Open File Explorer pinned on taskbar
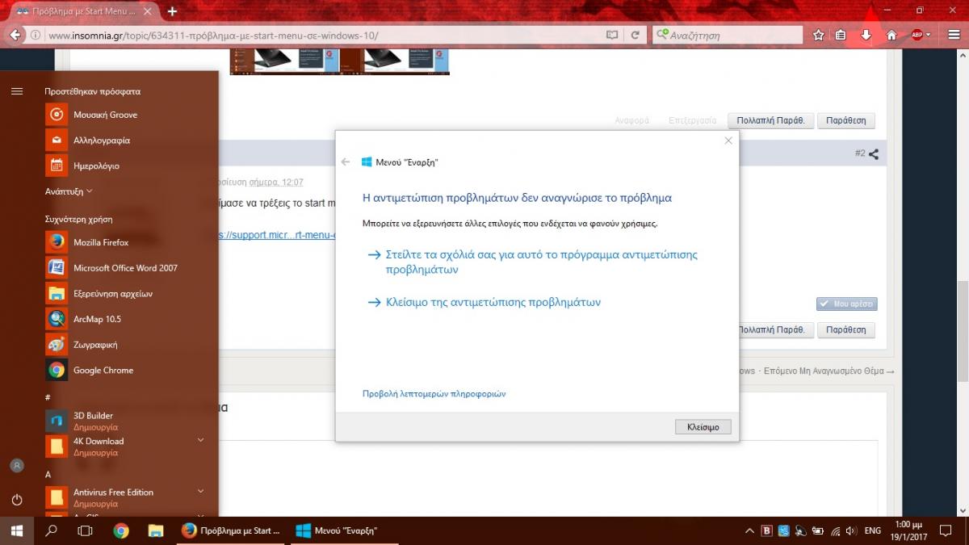The height and width of the screenshot is (545, 969). [157, 530]
